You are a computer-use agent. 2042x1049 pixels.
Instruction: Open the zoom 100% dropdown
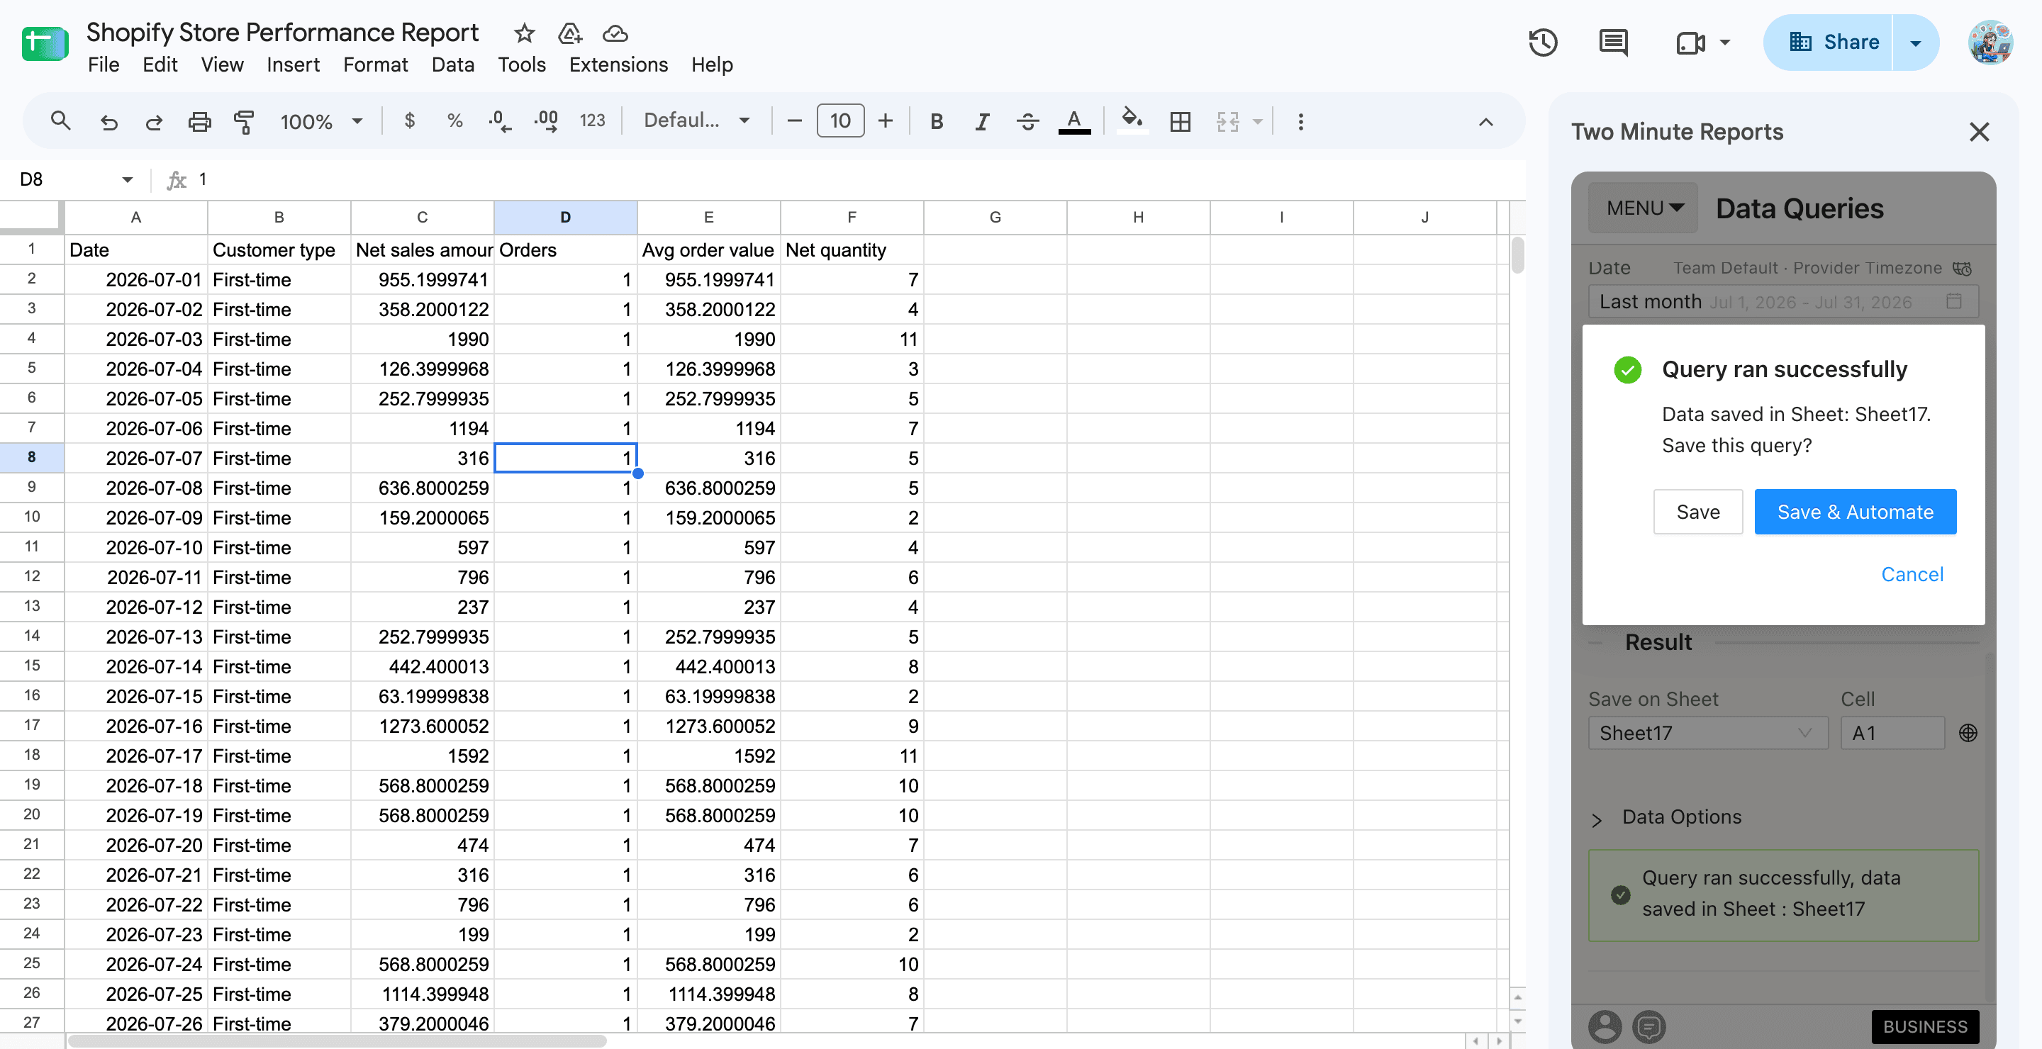[321, 121]
